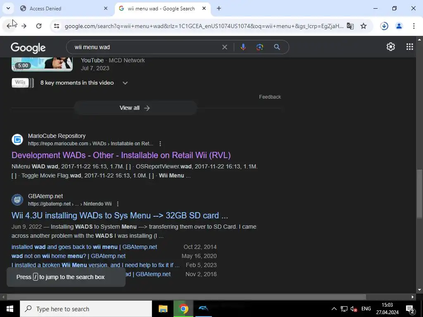Click the Feedback link
This screenshot has width=423, height=317.
pyautogui.click(x=270, y=97)
